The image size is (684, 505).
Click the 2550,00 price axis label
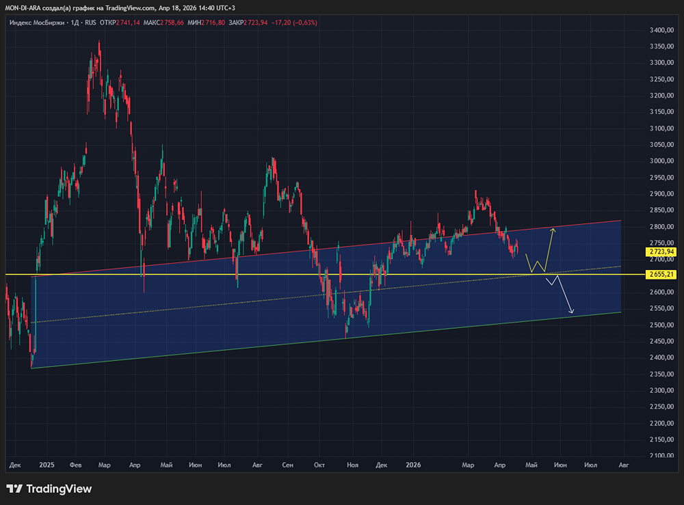[661, 308]
